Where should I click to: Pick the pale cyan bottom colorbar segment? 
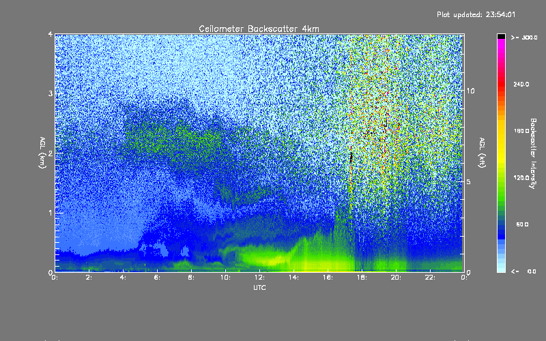click(x=501, y=269)
